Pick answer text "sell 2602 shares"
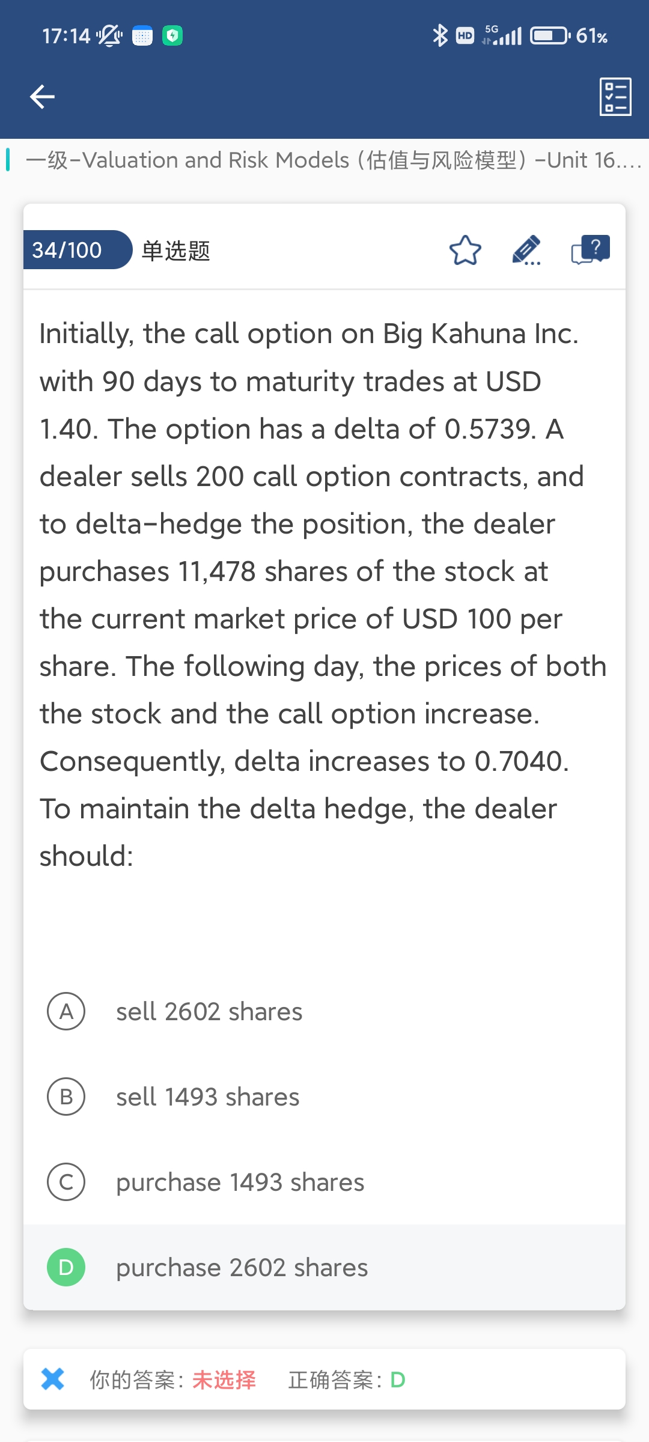Screen dimensions: 649x1442 209,1012
